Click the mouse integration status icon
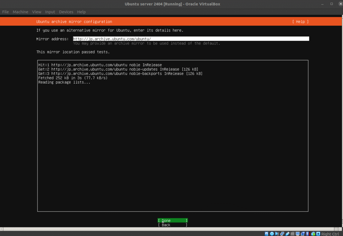This screenshot has height=236, width=343. coord(313,233)
